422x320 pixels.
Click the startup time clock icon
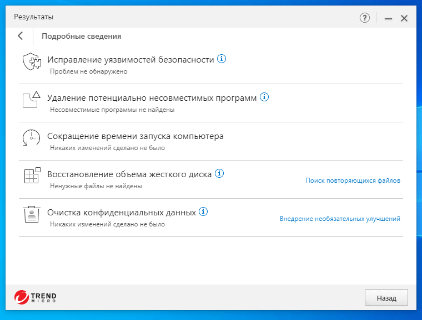tap(31, 138)
